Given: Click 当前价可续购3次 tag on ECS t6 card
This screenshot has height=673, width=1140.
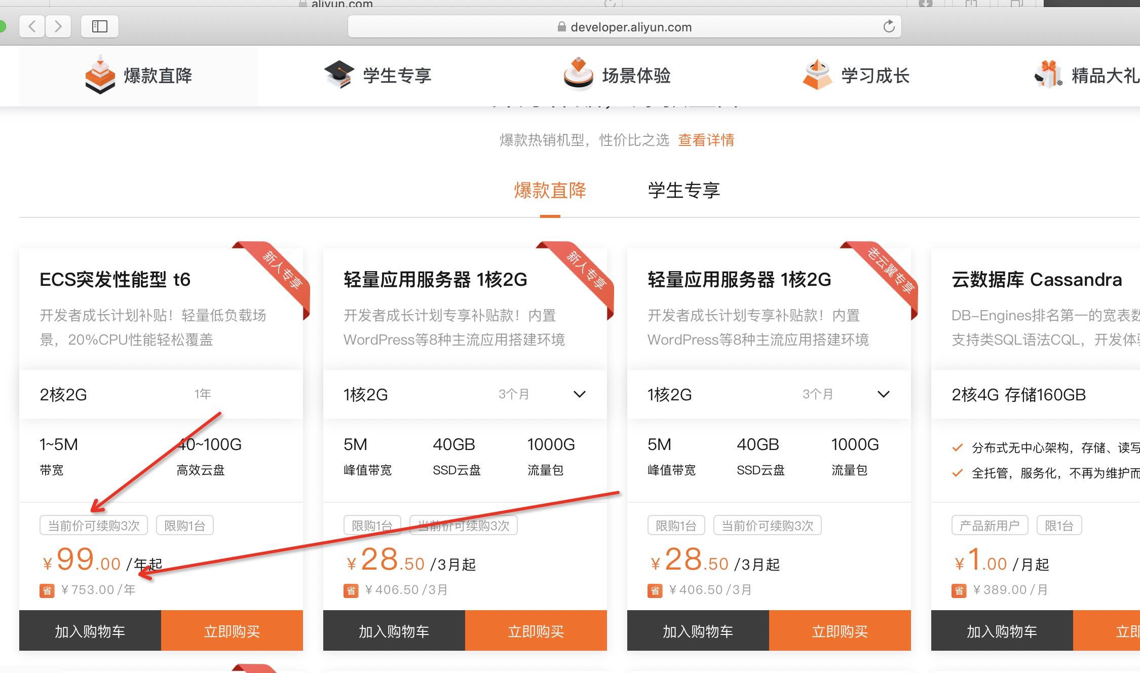Looking at the screenshot, I should point(94,526).
